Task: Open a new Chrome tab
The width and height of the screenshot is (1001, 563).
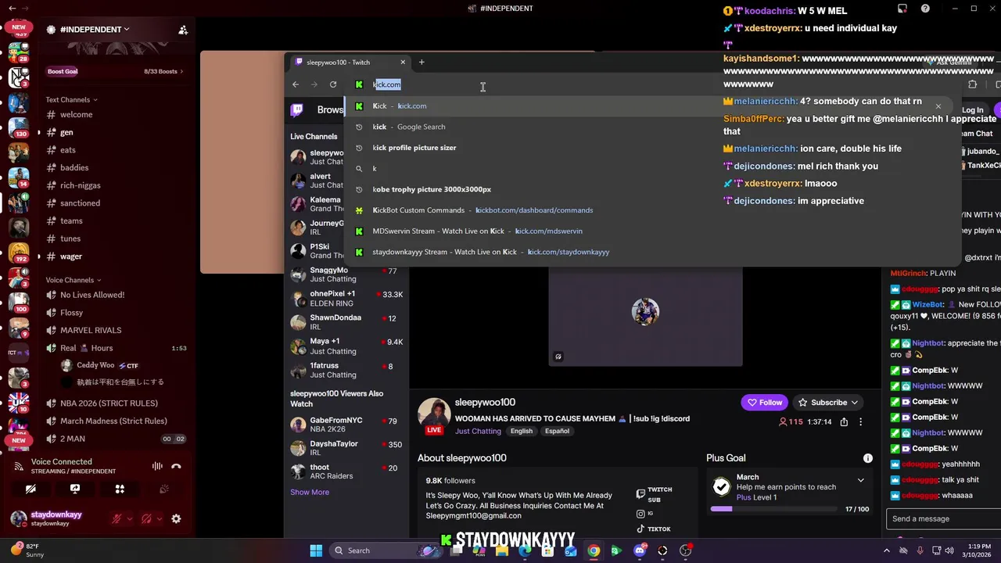Action: point(422,62)
